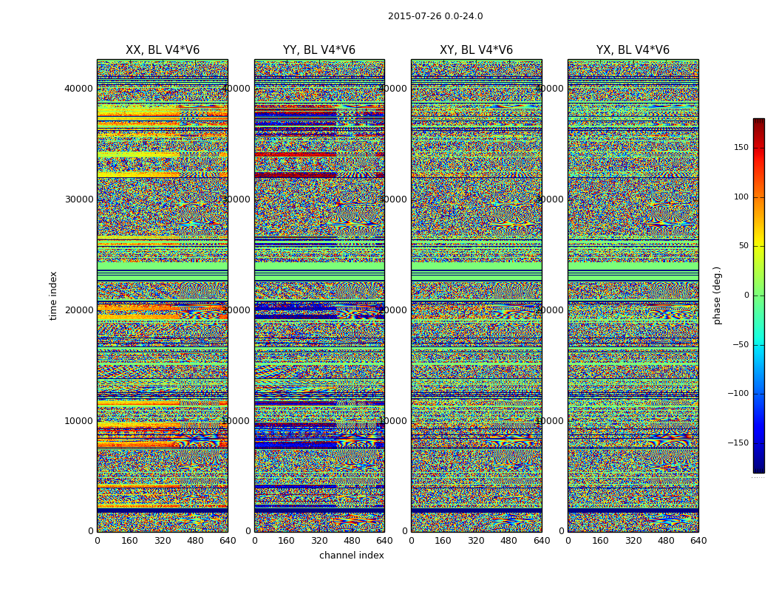Viewport: 776px width, 591px height.
Task: Click the XX panel y-tick 20000
Action: [x=78, y=310]
